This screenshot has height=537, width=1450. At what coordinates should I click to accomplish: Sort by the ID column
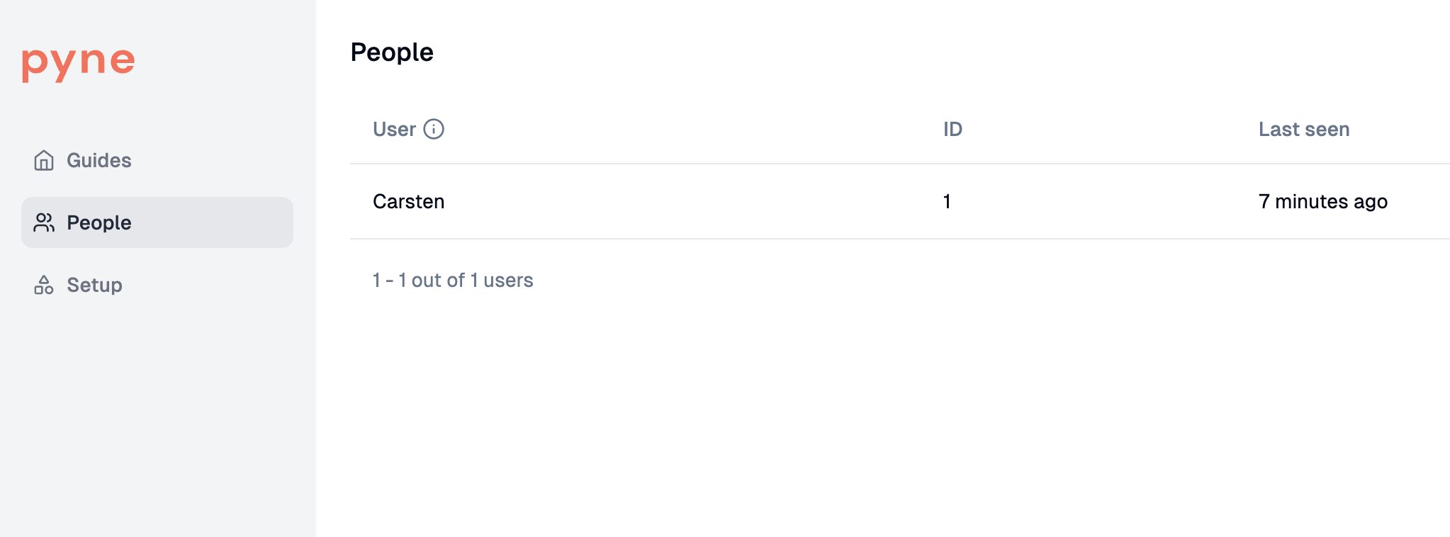point(952,129)
